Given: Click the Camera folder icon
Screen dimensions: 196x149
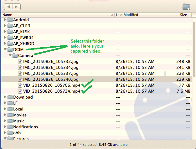Looking at the screenshot, I should click(x=15, y=55).
